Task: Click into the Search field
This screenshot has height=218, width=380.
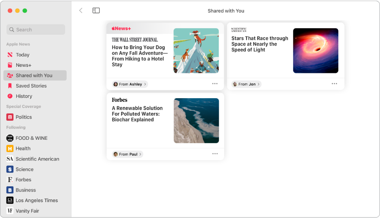Action: 36,29
